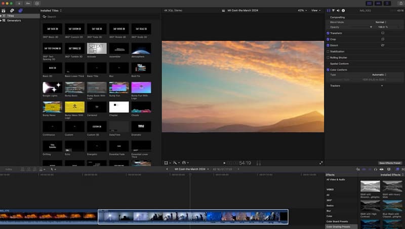Show the Libraries sidebar icon
405x229 pixels.
4,11
